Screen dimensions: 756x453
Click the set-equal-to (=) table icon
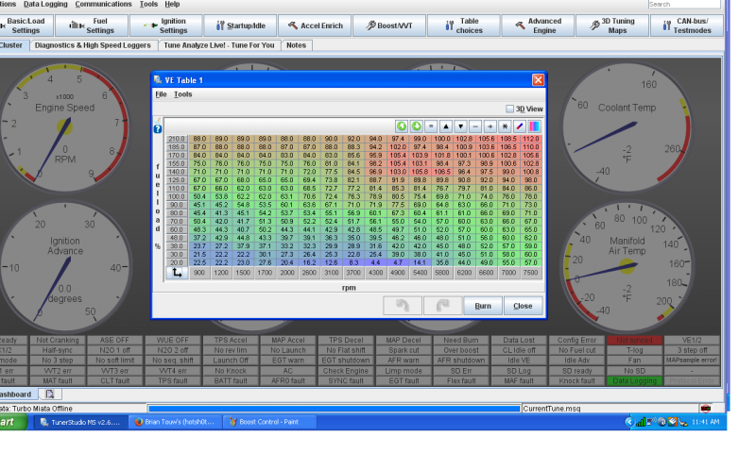point(431,126)
